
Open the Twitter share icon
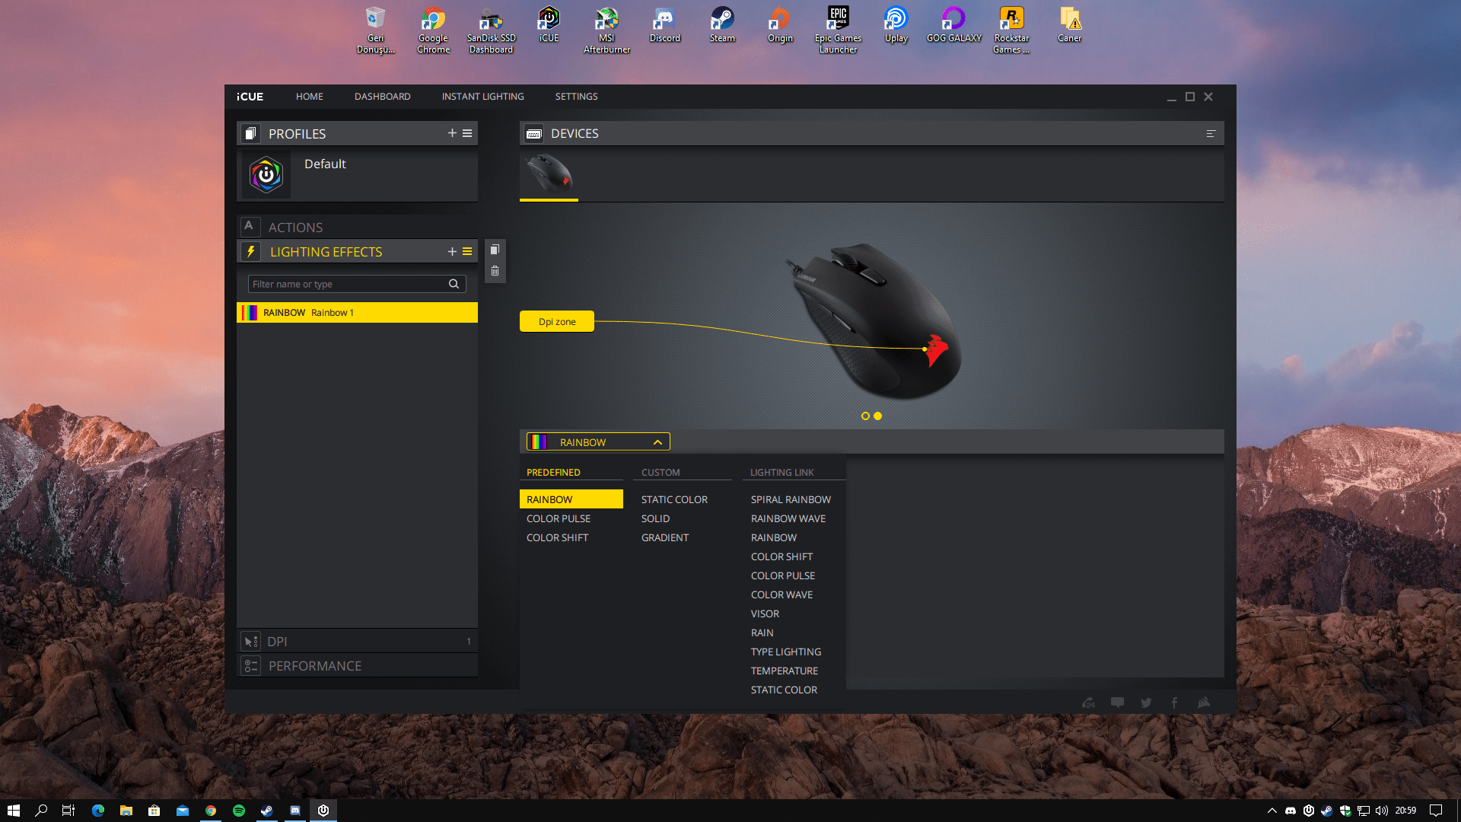point(1146,703)
